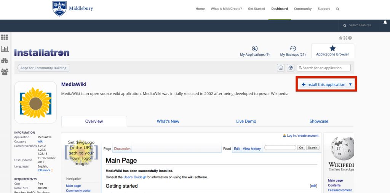The height and width of the screenshot is (193, 390).
Task: Click the database icon button
Action: click(x=281, y=68)
